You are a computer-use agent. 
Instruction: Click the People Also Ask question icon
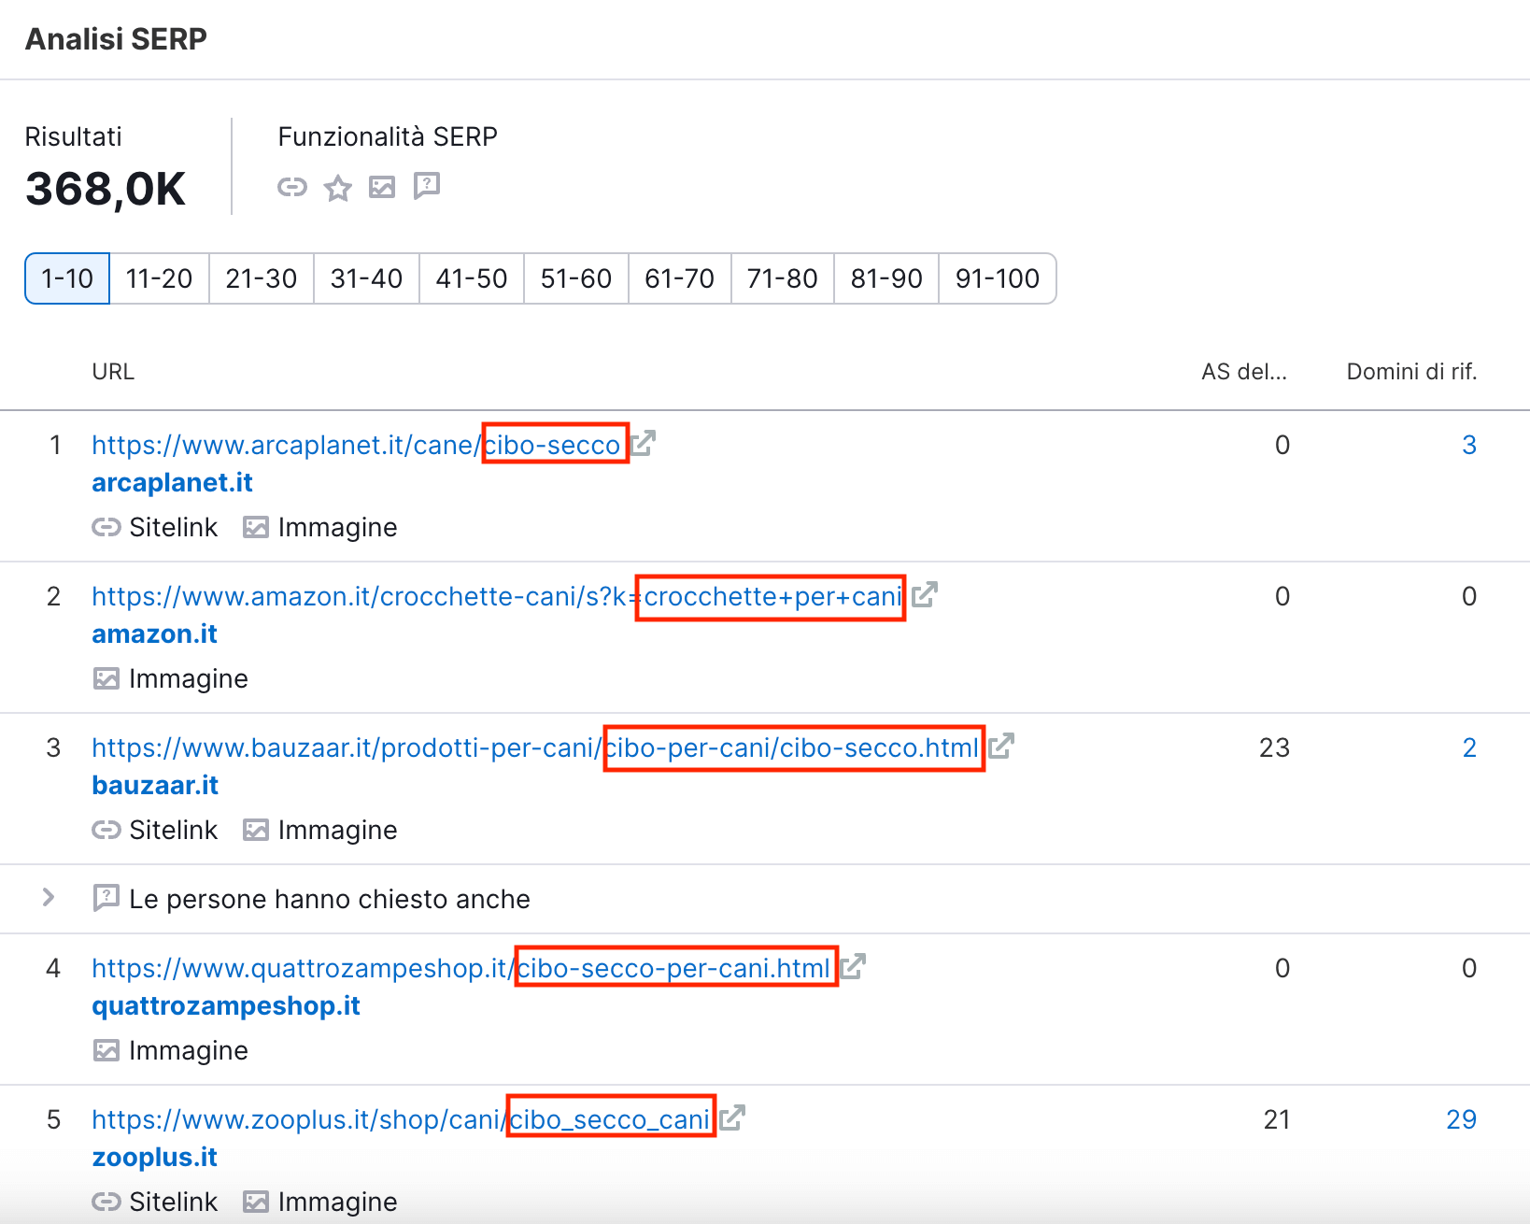coord(426,187)
